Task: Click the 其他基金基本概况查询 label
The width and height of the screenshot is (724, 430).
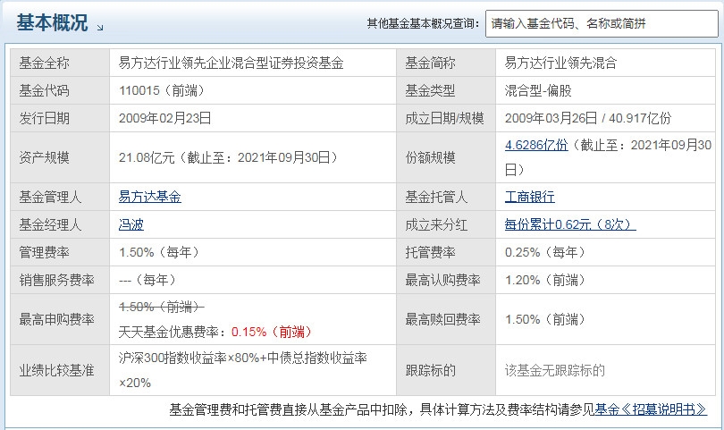Action: coord(423,24)
